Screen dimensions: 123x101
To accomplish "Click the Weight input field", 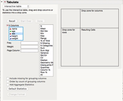I will click(x=29, y=47).
